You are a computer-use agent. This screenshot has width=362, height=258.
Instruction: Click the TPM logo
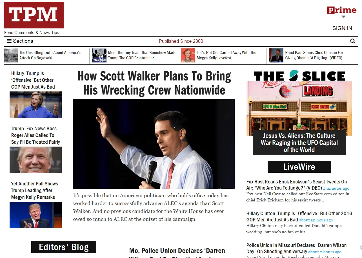pos(34,15)
